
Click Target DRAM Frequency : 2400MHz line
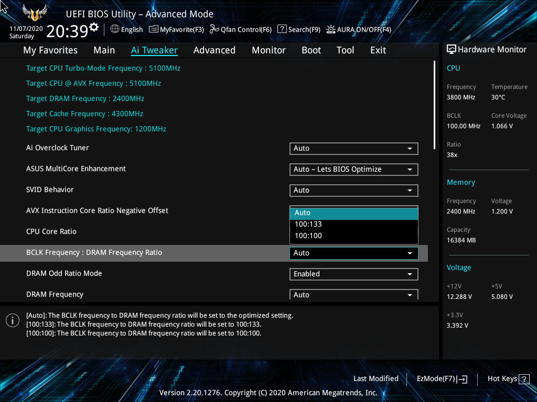tap(85, 99)
